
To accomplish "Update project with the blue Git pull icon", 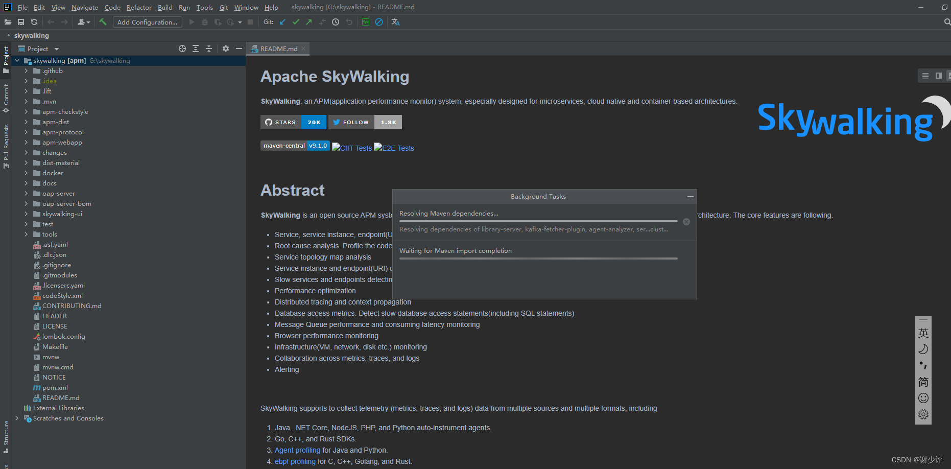I will point(282,22).
